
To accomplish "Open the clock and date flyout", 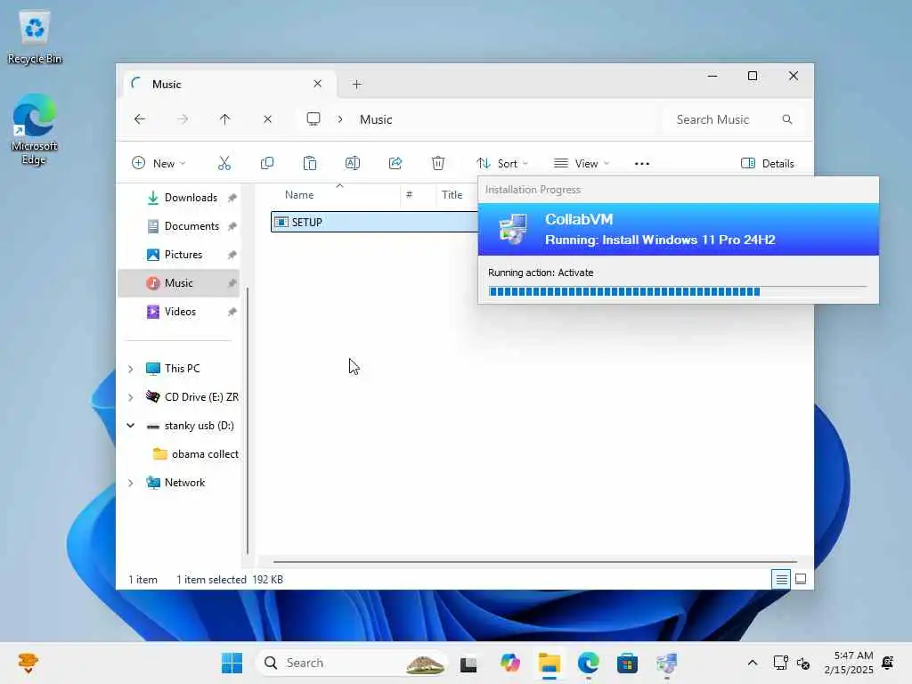I will [x=849, y=663].
